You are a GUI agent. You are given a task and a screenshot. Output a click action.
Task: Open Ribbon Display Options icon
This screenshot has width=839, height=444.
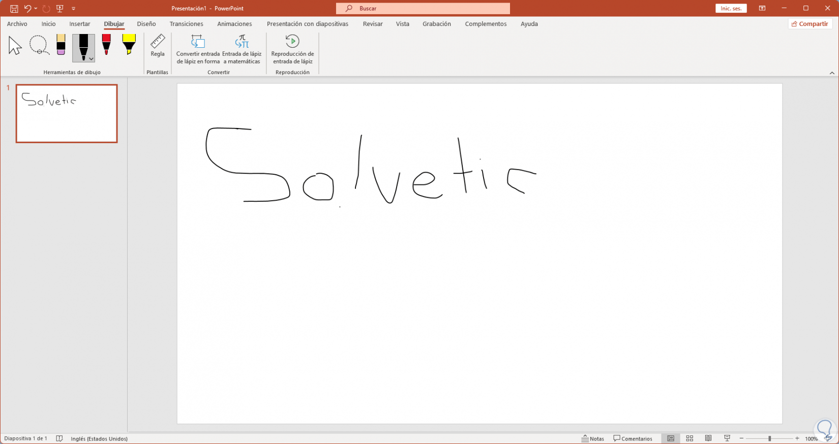click(762, 9)
